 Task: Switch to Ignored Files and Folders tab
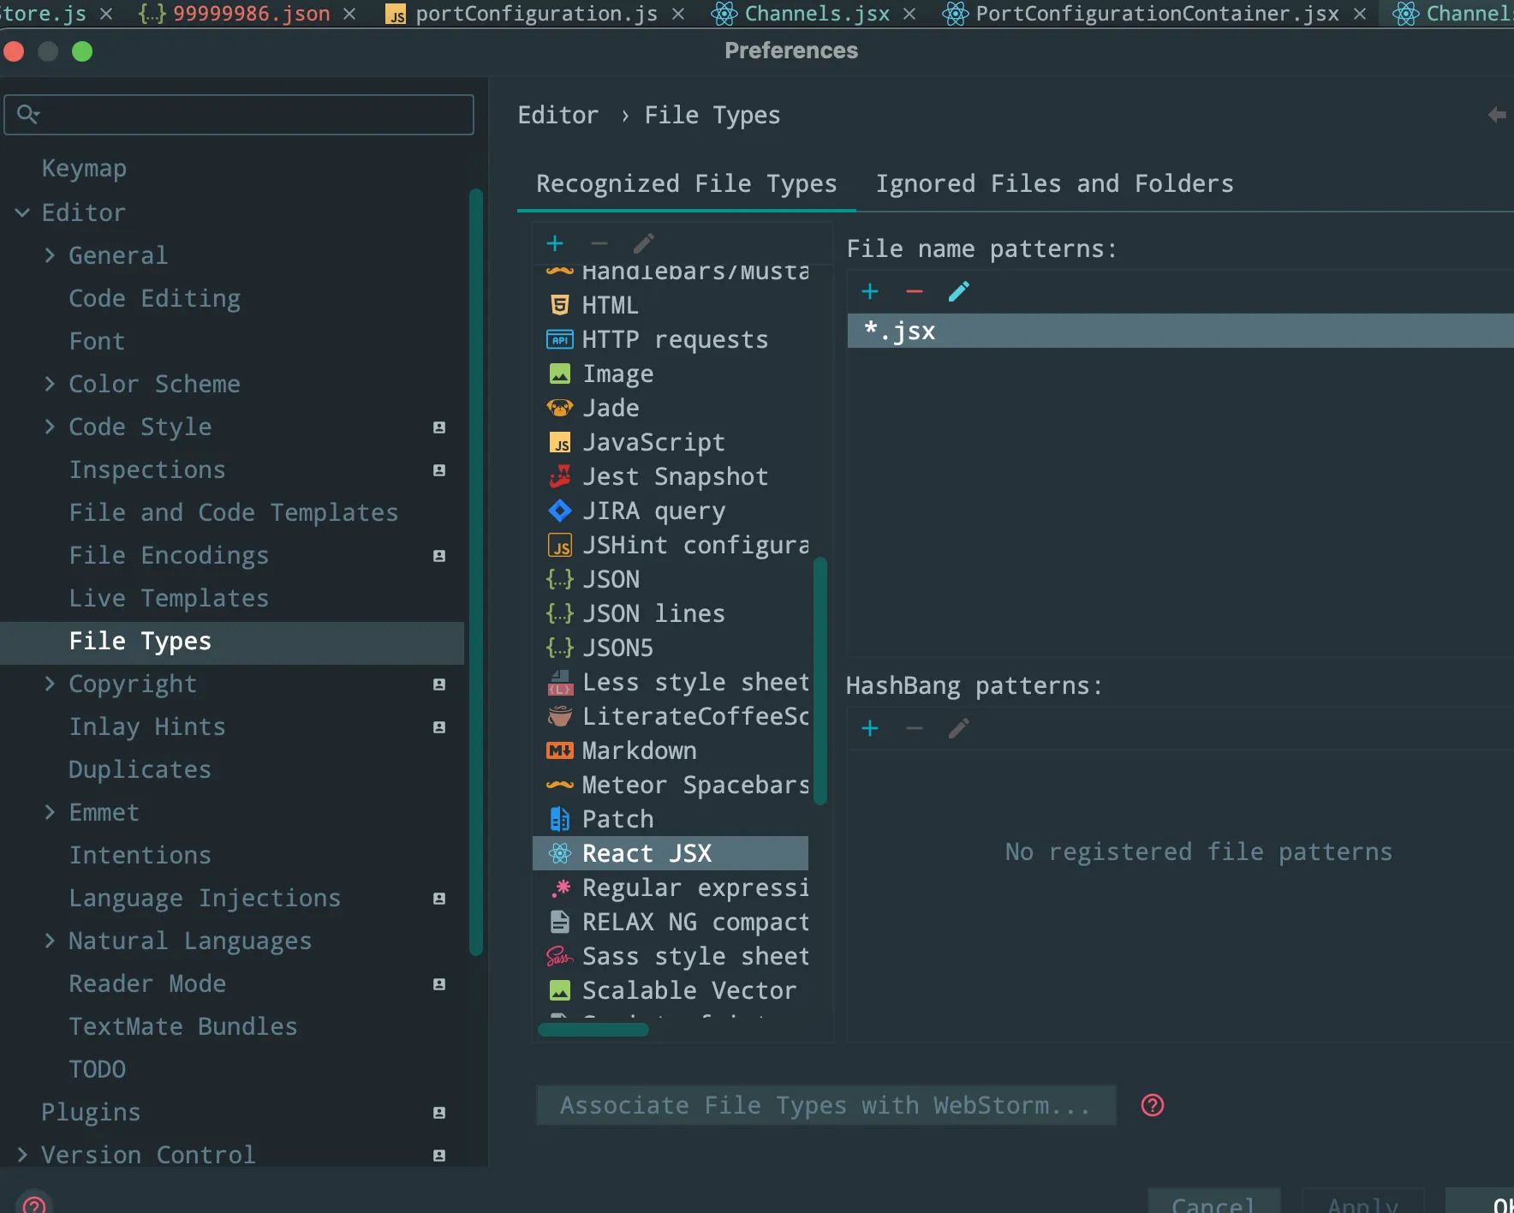coord(1054,184)
